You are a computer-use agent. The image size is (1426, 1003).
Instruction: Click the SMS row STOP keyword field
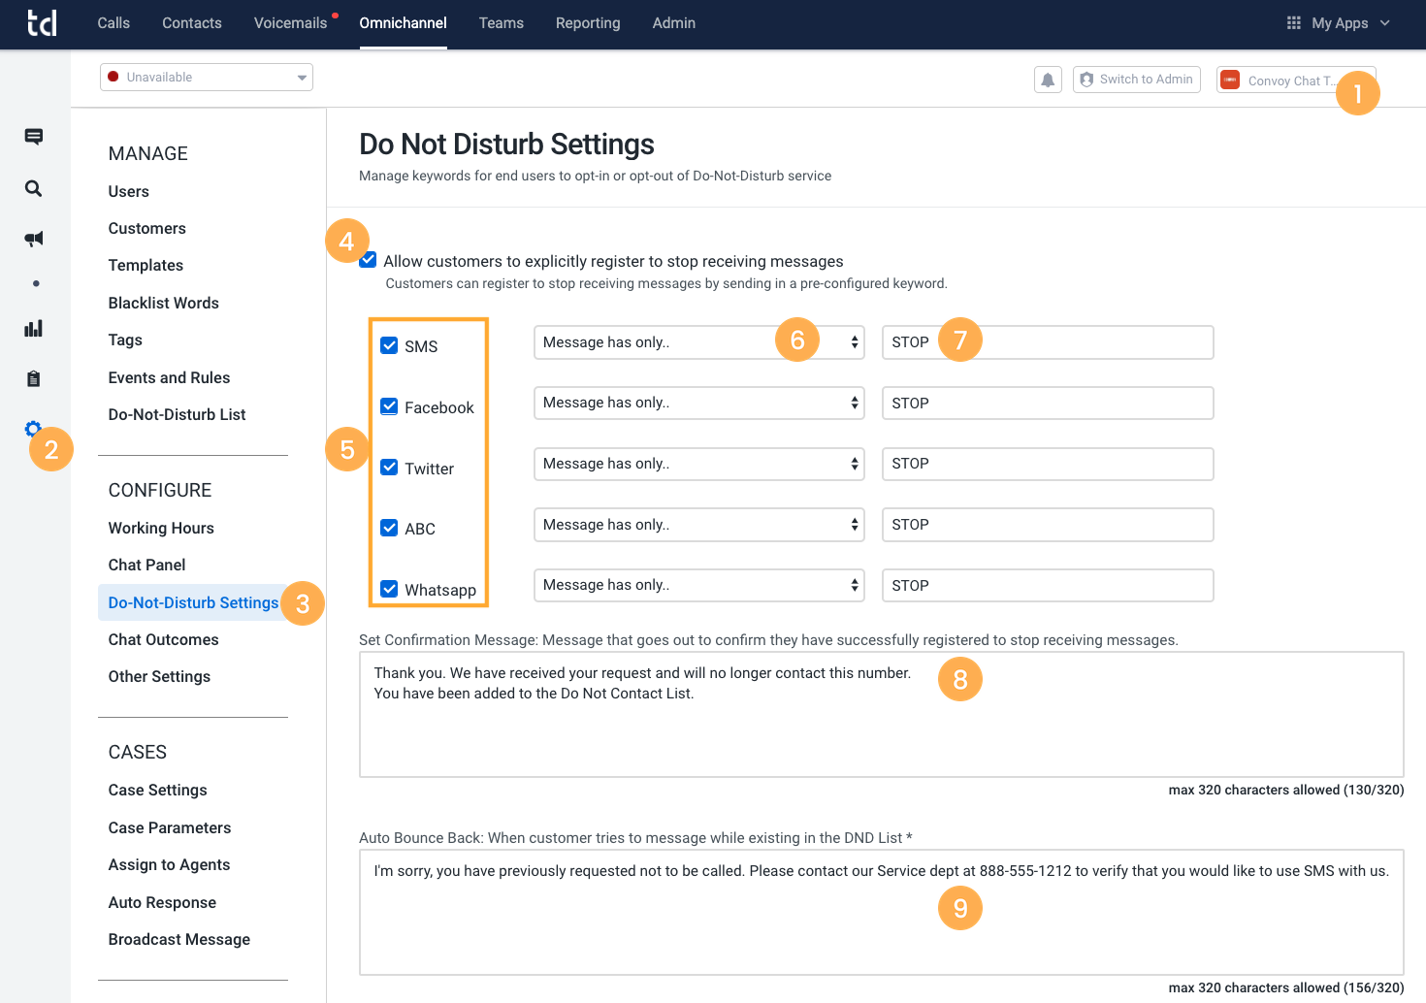coord(1048,342)
